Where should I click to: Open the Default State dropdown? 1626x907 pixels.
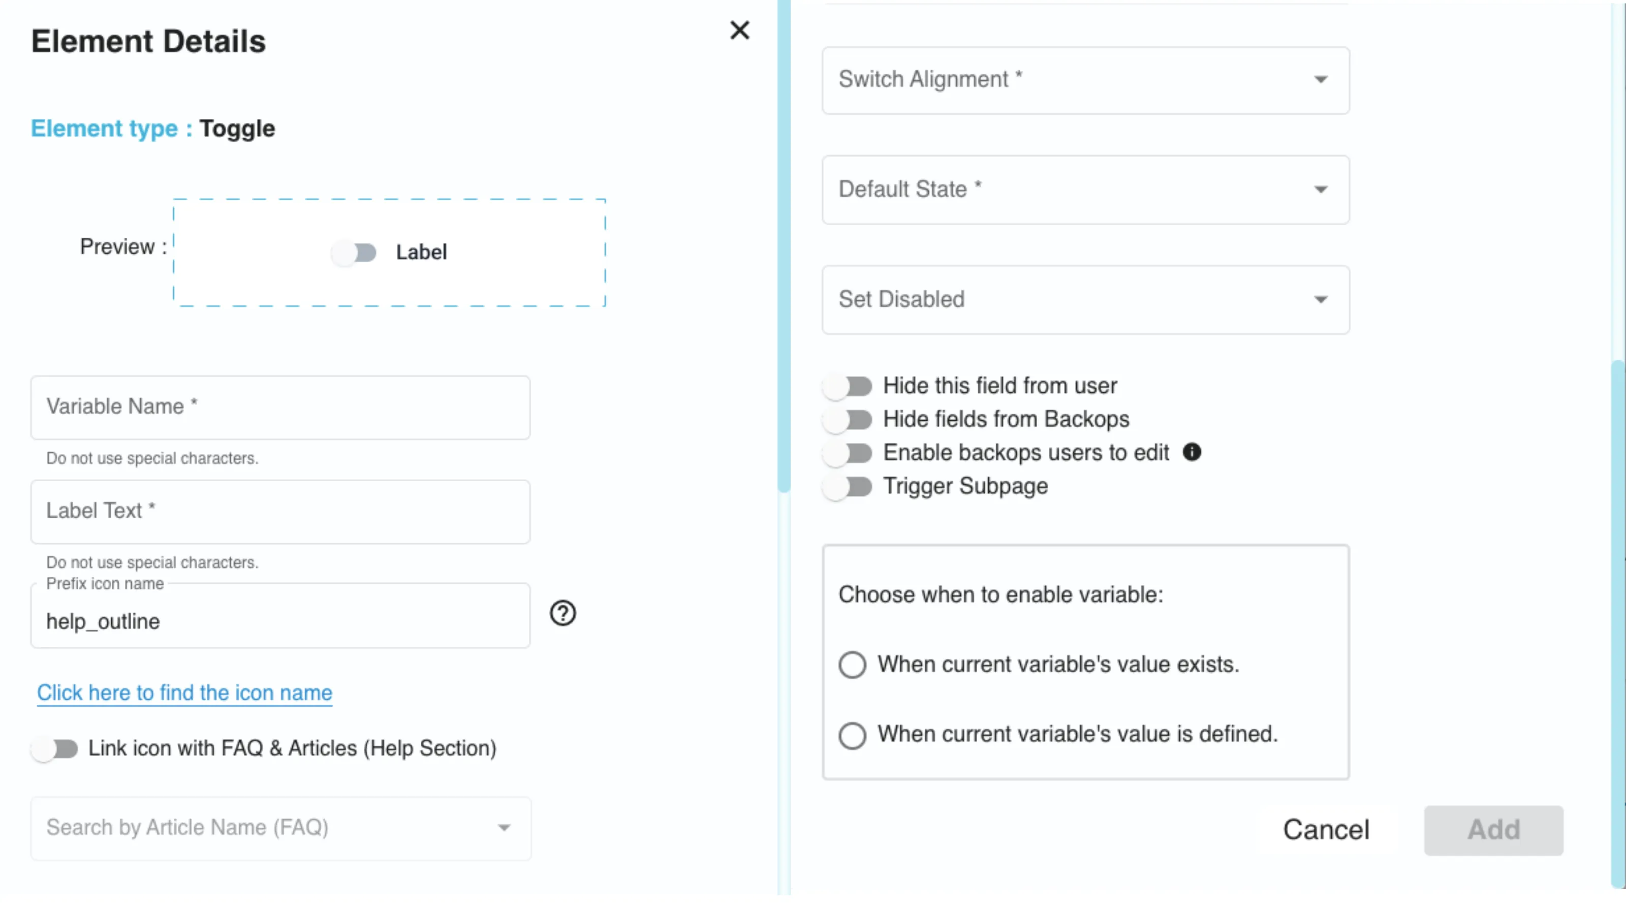(x=1086, y=190)
